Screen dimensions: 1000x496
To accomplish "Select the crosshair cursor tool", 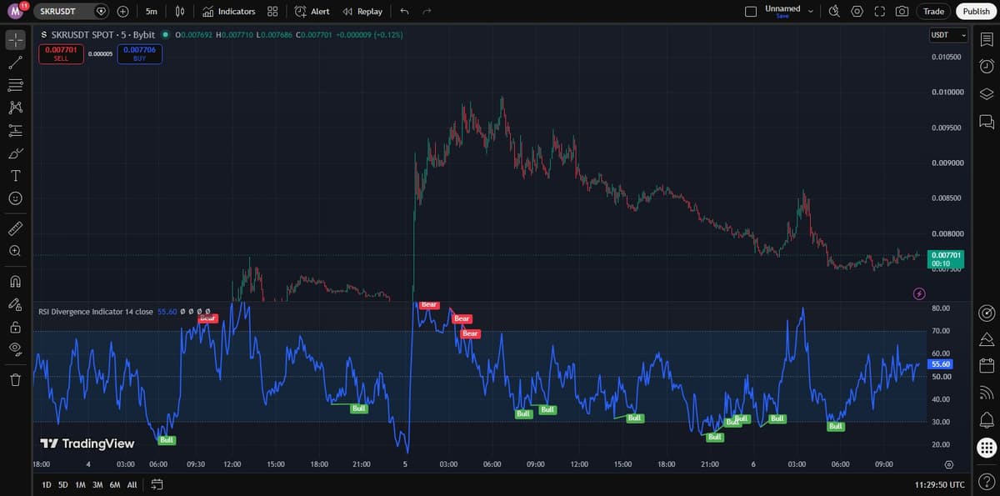I will [x=15, y=39].
